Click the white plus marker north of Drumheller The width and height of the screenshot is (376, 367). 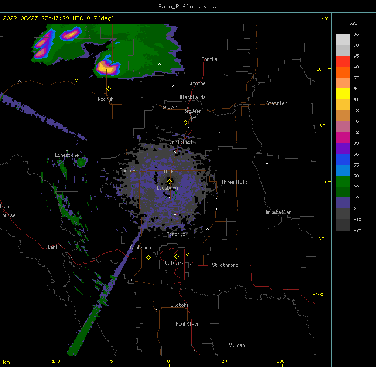point(267,163)
